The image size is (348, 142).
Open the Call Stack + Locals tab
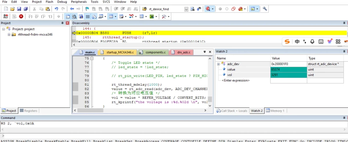pos(234,111)
